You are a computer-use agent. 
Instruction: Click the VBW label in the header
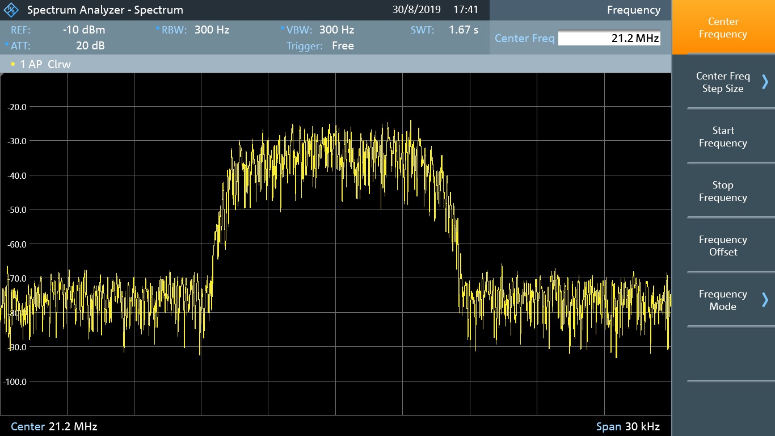click(300, 30)
